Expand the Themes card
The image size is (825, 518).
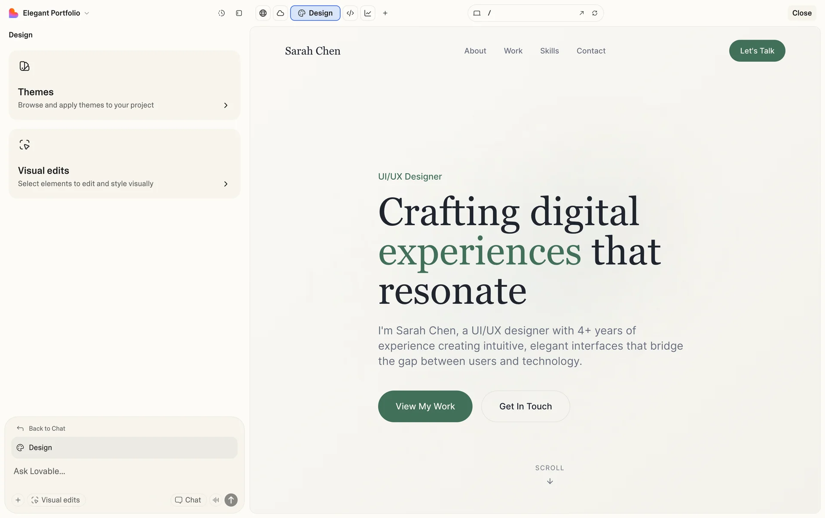point(124,85)
